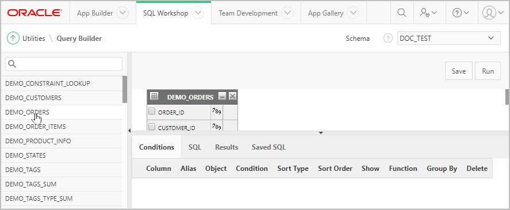The image size is (510, 210).
Task: Open the administration user-wrench icon menu
Action: (428, 13)
